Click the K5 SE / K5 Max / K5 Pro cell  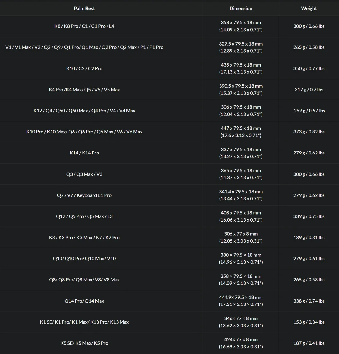(84, 343)
